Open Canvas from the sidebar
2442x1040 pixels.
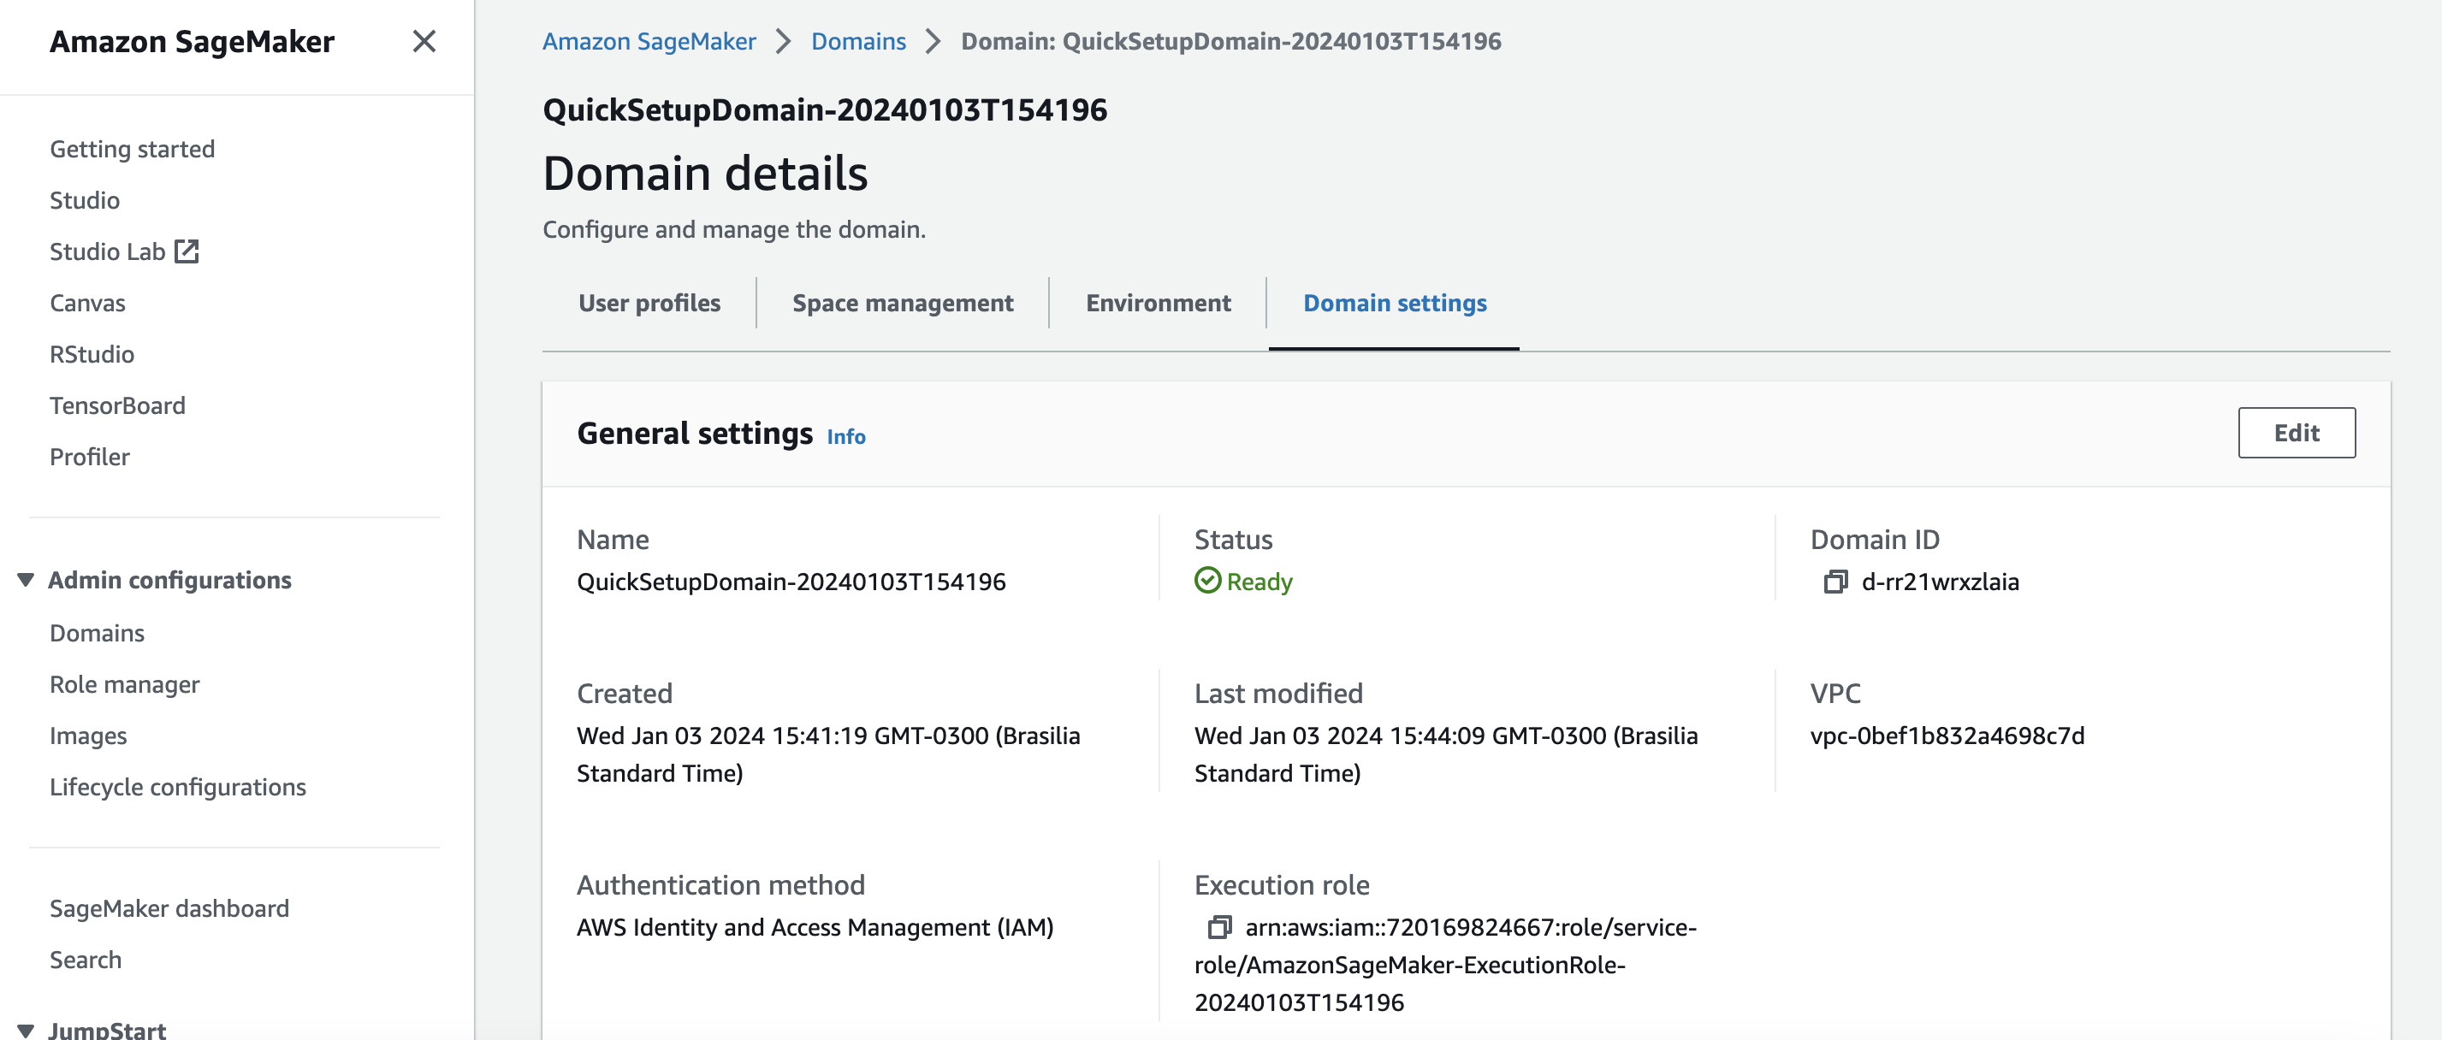(87, 303)
